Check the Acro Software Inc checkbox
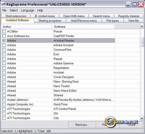The image size is (145, 134). (x=4, y=36)
